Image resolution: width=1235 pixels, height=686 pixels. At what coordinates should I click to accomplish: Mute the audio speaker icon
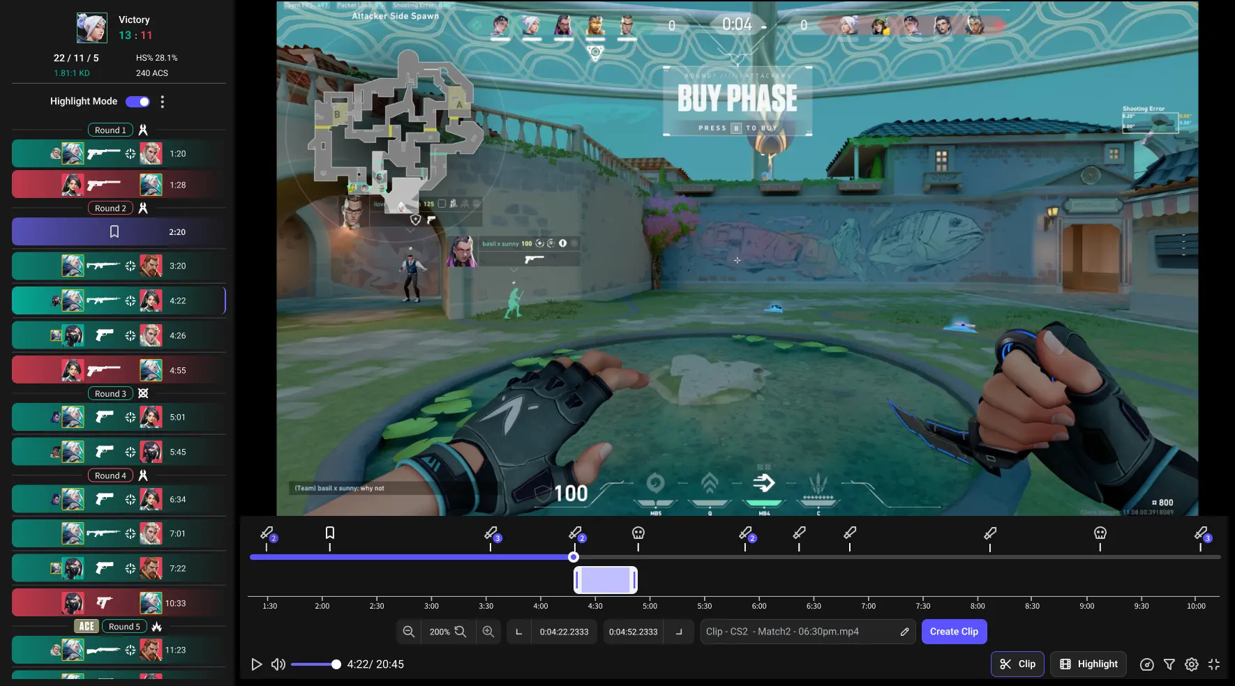[x=278, y=664]
